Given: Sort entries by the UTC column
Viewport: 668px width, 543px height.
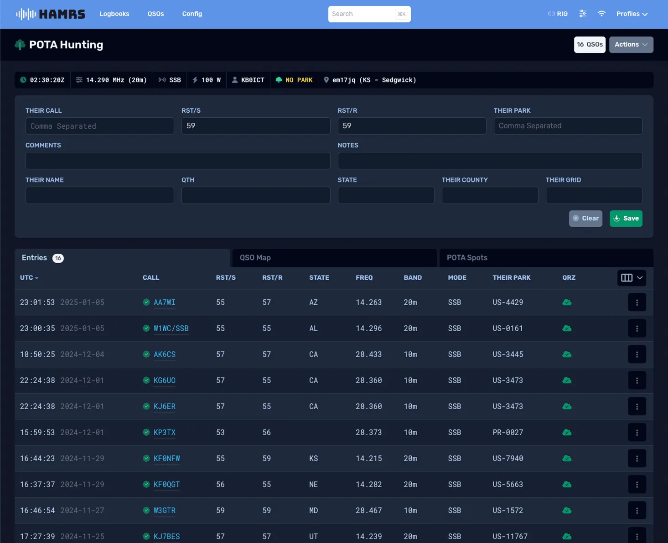Looking at the screenshot, I should click(29, 277).
